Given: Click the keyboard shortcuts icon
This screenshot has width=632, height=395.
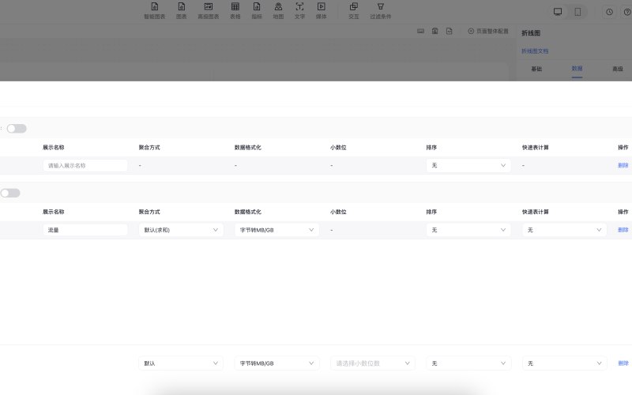Looking at the screenshot, I should [420, 31].
